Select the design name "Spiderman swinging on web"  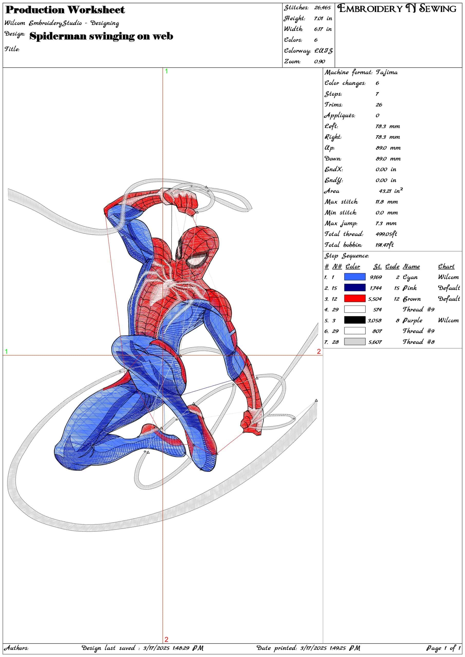coord(101,36)
